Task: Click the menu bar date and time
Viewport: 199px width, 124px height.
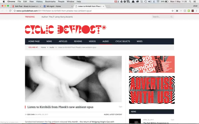Action: (x=178, y=2)
